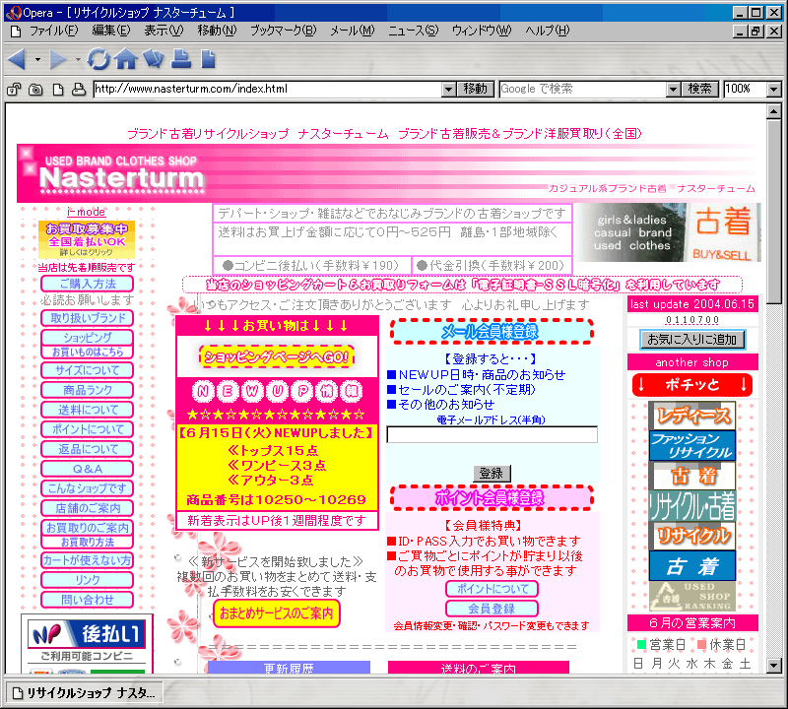Click the blue printer icon on the navigation toolbar

[181, 59]
